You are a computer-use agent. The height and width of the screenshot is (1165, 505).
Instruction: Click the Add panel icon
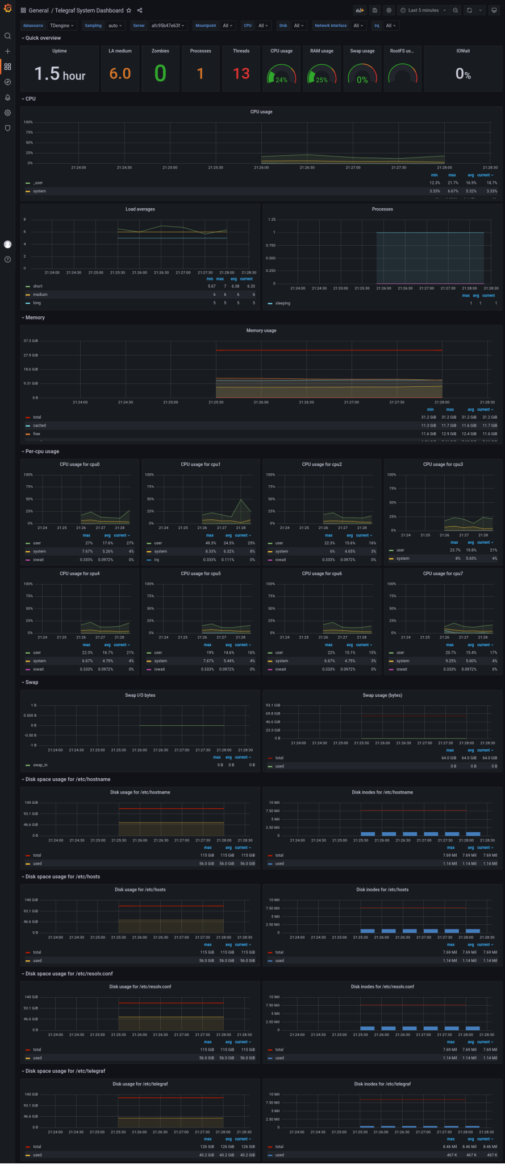(x=359, y=10)
